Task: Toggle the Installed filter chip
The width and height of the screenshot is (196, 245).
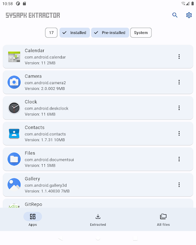Action: 75,33
